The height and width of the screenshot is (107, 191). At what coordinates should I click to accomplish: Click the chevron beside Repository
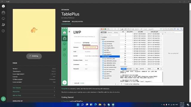tap(54, 92)
